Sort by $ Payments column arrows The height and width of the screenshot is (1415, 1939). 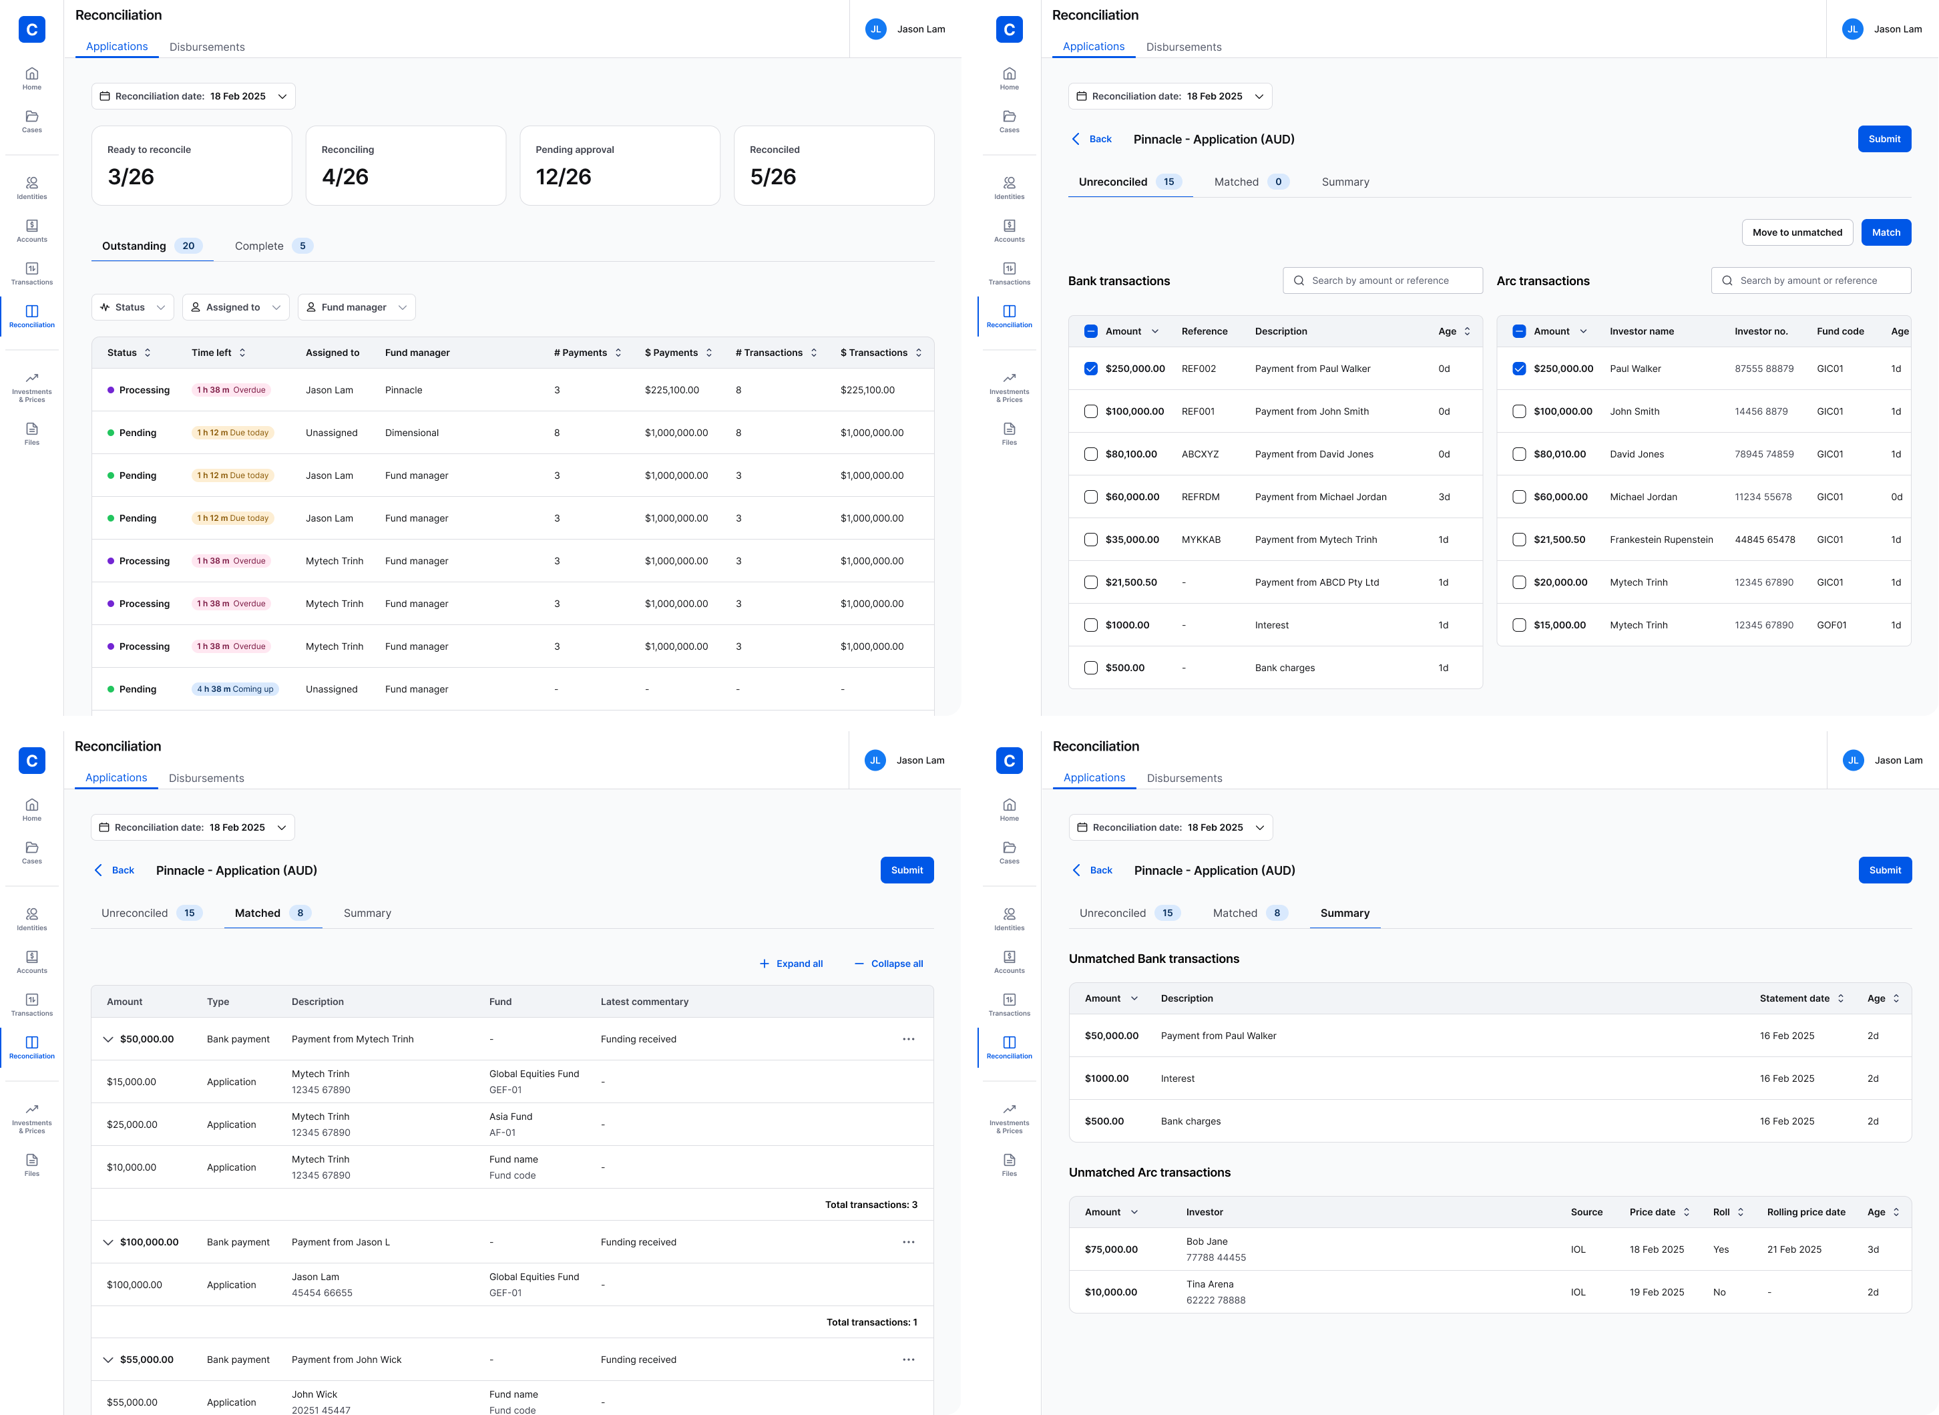coord(709,353)
